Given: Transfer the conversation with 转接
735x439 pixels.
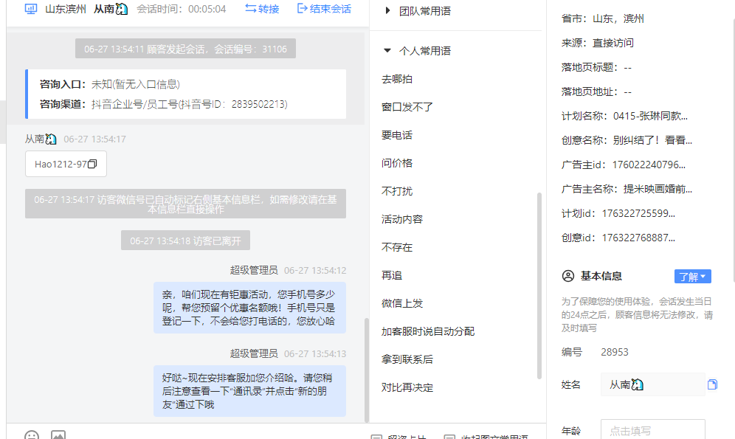Looking at the screenshot, I should [262, 9].
